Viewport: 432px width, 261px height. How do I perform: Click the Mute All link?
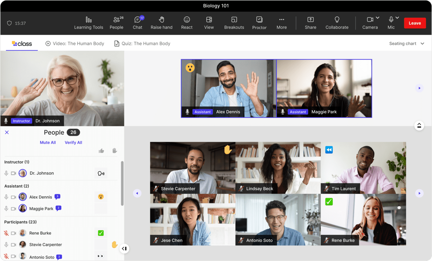click(48, 142)
